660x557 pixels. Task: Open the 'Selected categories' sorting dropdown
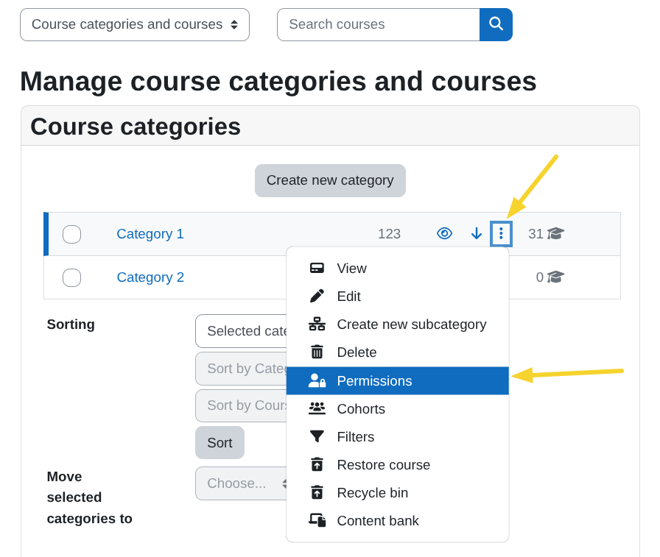[x=243, y=331]
